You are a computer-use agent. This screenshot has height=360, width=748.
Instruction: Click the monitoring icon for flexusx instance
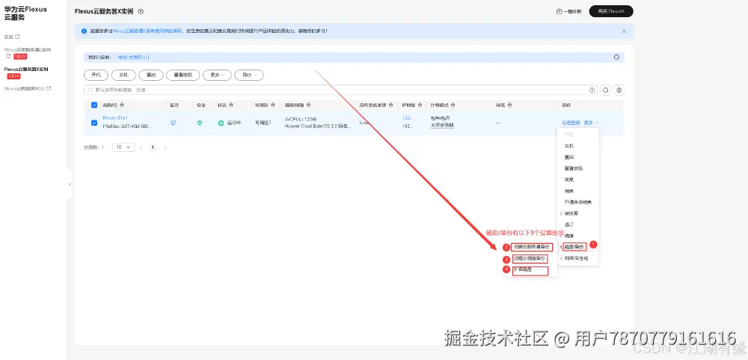tap(174, 122)
